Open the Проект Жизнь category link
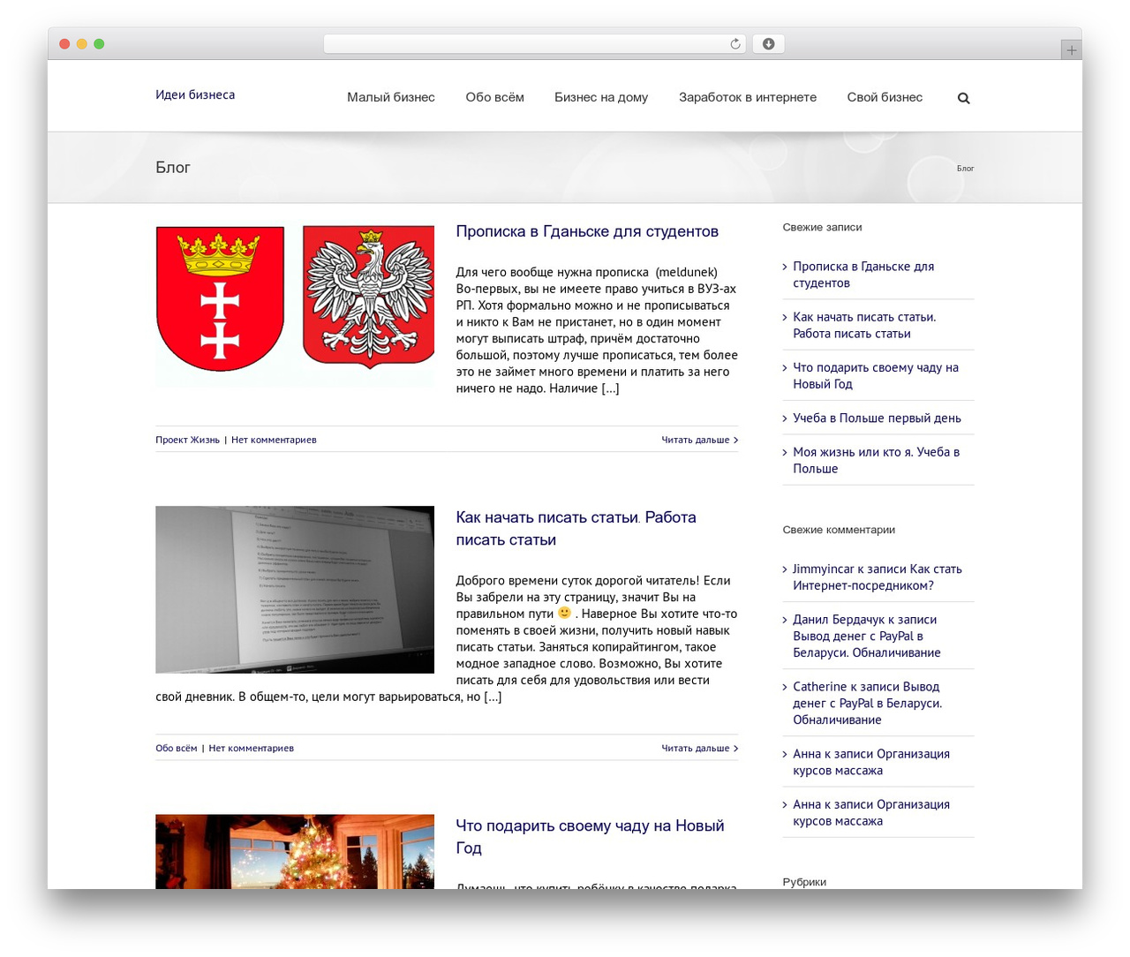Screen dimensions: 1130x957 pos(187,440)
